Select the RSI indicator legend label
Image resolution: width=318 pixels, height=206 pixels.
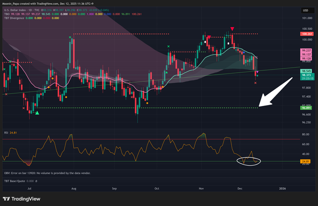5,133
